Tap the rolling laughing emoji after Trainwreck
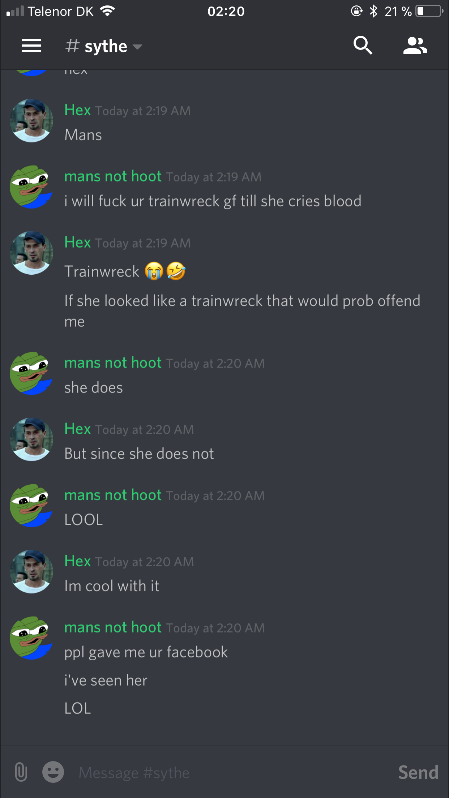This screenshot has height=798, width=449. [176, 271]
